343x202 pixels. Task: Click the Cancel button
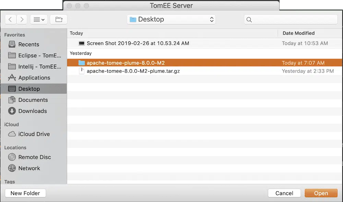(x=284, y=193)
